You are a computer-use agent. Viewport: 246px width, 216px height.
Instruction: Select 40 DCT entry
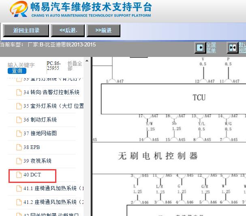(x=32, y=174)
